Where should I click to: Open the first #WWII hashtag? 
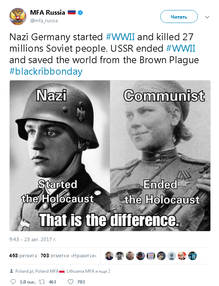point(120,37)
